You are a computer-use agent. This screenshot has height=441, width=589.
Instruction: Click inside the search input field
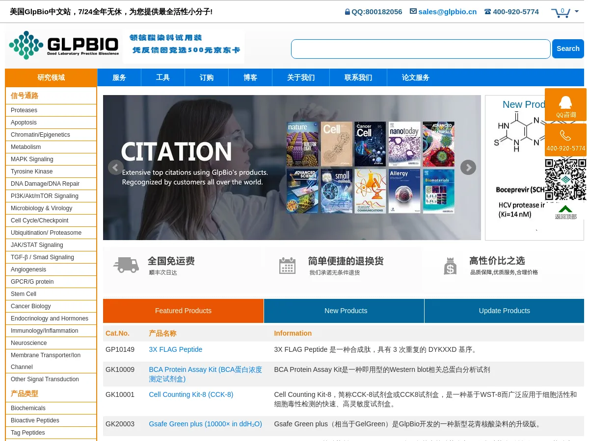(420, 49)
